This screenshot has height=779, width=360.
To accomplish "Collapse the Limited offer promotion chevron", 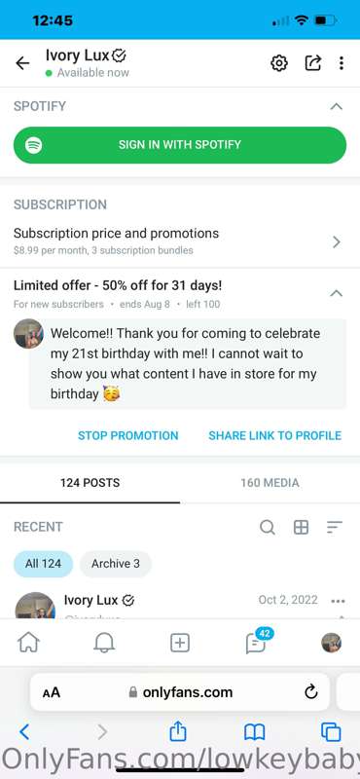I will click(337, 293).
